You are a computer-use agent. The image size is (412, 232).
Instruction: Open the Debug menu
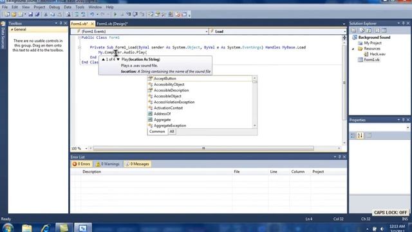click(x=54, y=7)
